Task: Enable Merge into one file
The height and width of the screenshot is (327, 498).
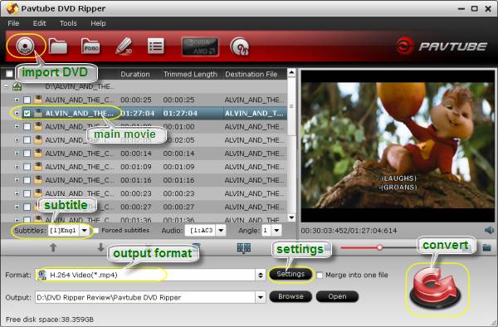Action: [320, 276]
